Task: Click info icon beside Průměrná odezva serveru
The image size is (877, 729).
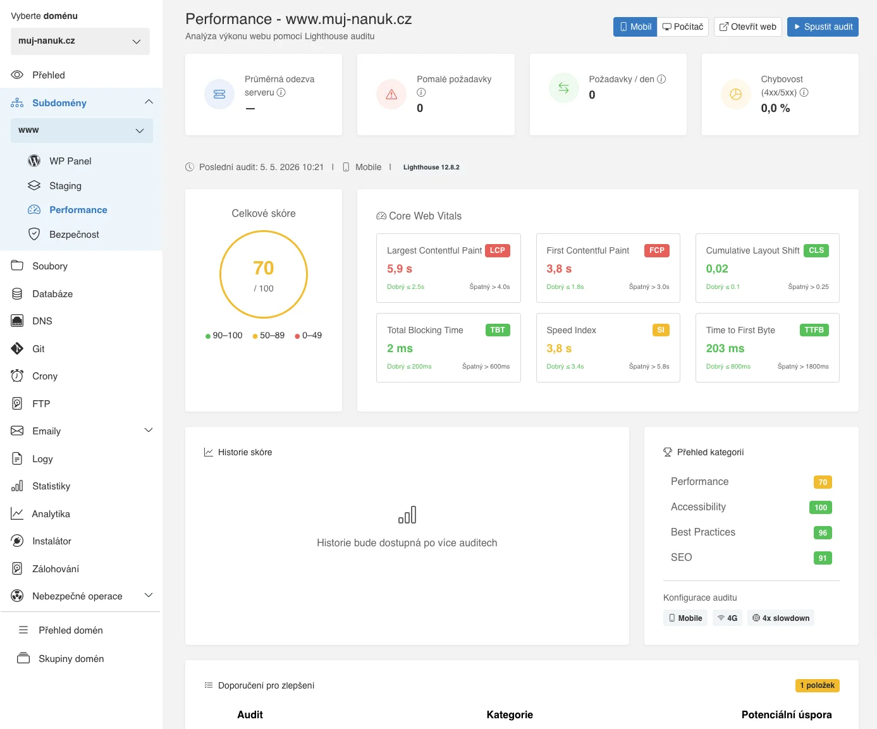Action: coord(281,92)
